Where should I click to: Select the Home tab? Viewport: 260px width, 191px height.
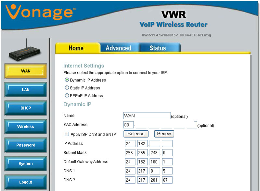(x=77, y=48)
